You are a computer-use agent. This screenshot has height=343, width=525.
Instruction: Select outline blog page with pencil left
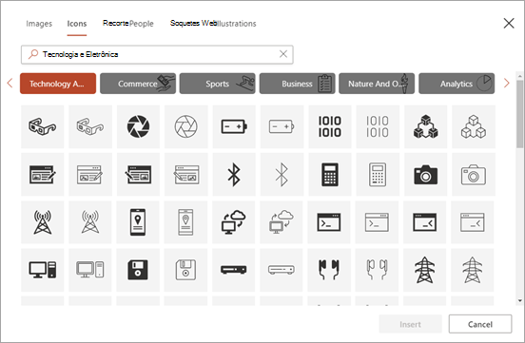tap(185, 174)
